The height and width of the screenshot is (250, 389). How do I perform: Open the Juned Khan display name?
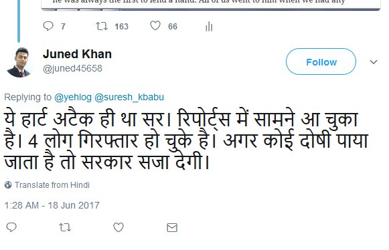tap(77, 54)
